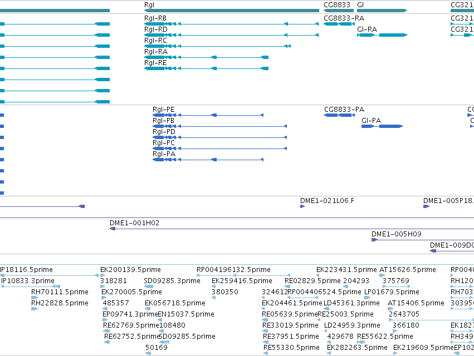Click the Rgl-RC transcript label
This screenshot has width=474, height=356.
coord(155,41)
